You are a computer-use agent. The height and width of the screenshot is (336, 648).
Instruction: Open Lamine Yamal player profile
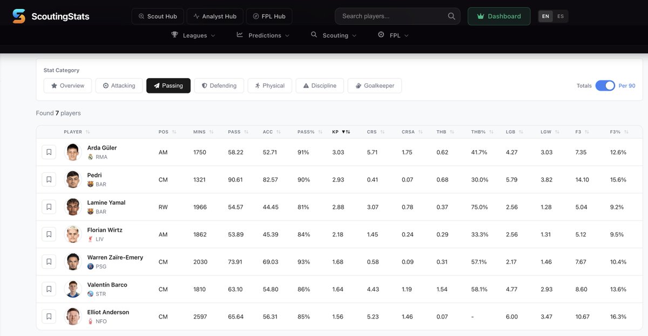106,203
